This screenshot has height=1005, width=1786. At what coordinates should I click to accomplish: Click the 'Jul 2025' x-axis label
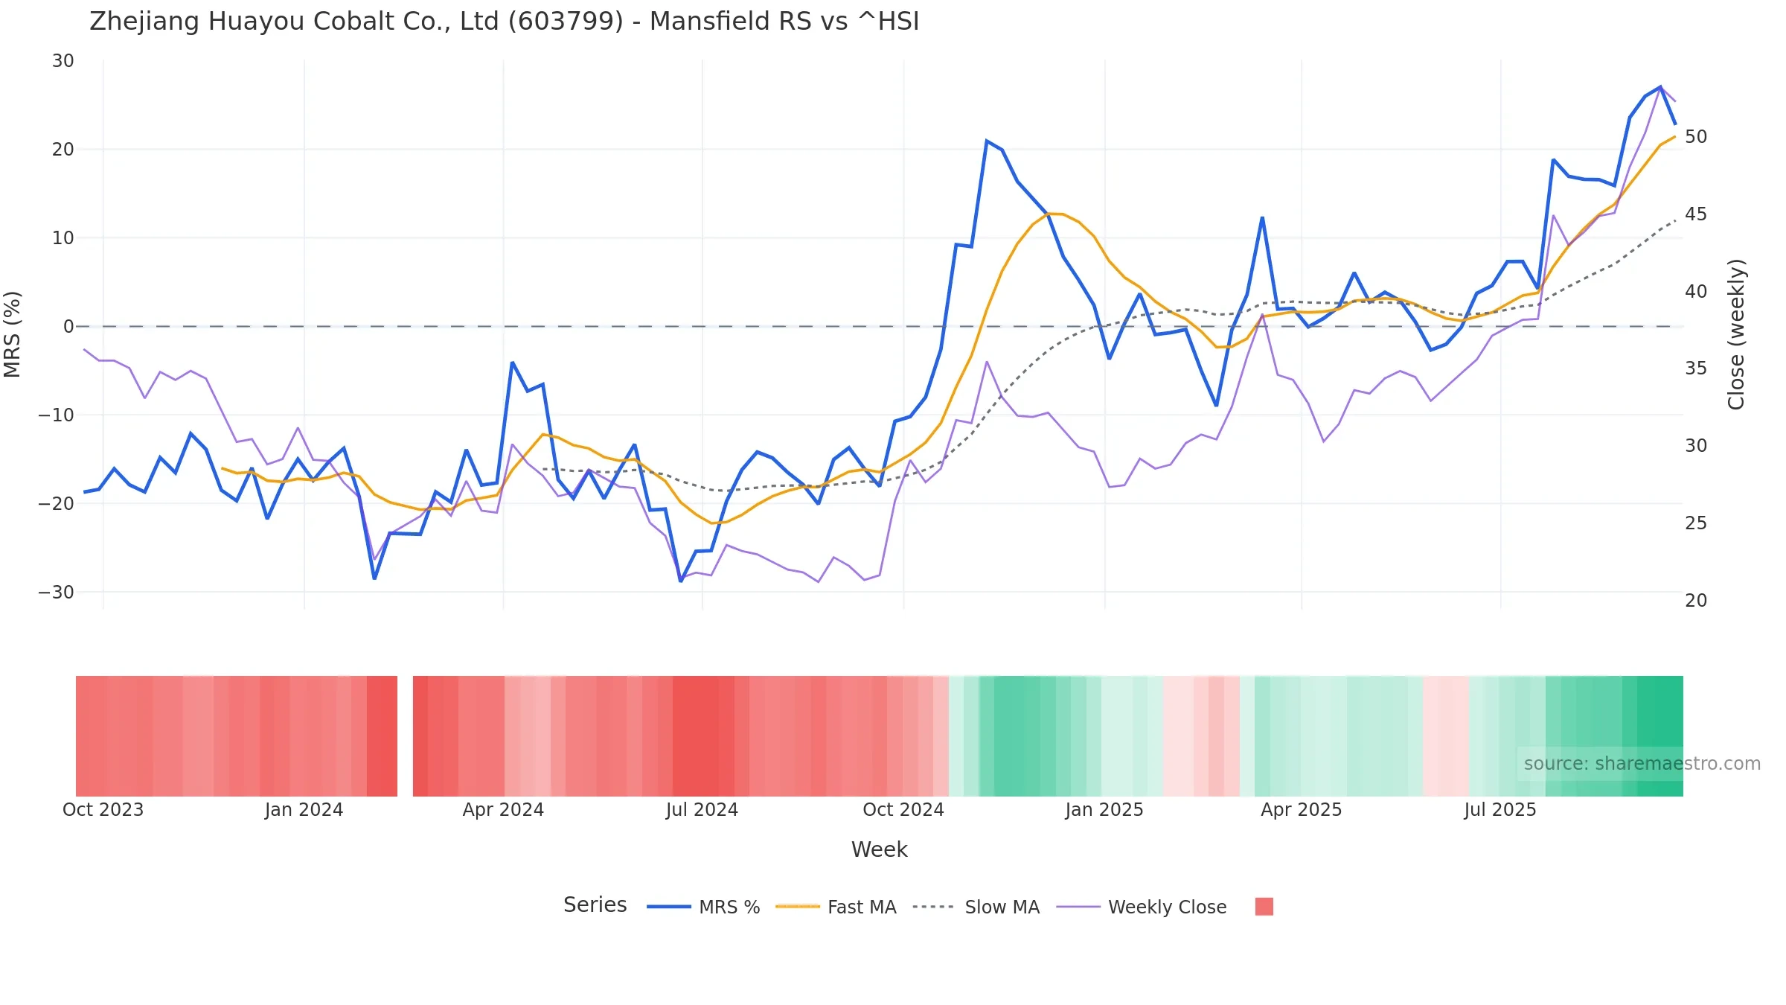point(1500,810)
